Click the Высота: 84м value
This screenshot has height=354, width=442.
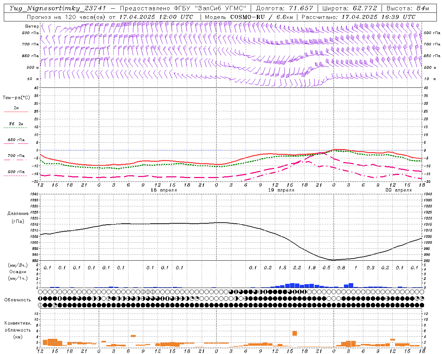tap(408, 8)
